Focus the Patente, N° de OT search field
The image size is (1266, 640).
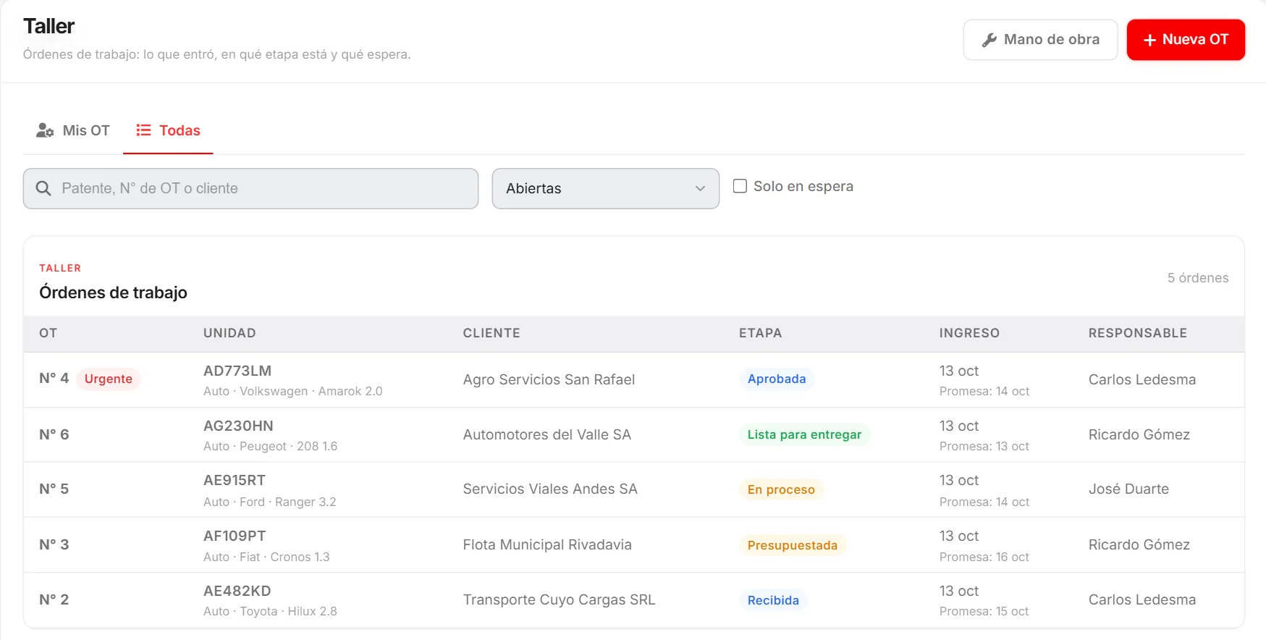click(250, 188)
